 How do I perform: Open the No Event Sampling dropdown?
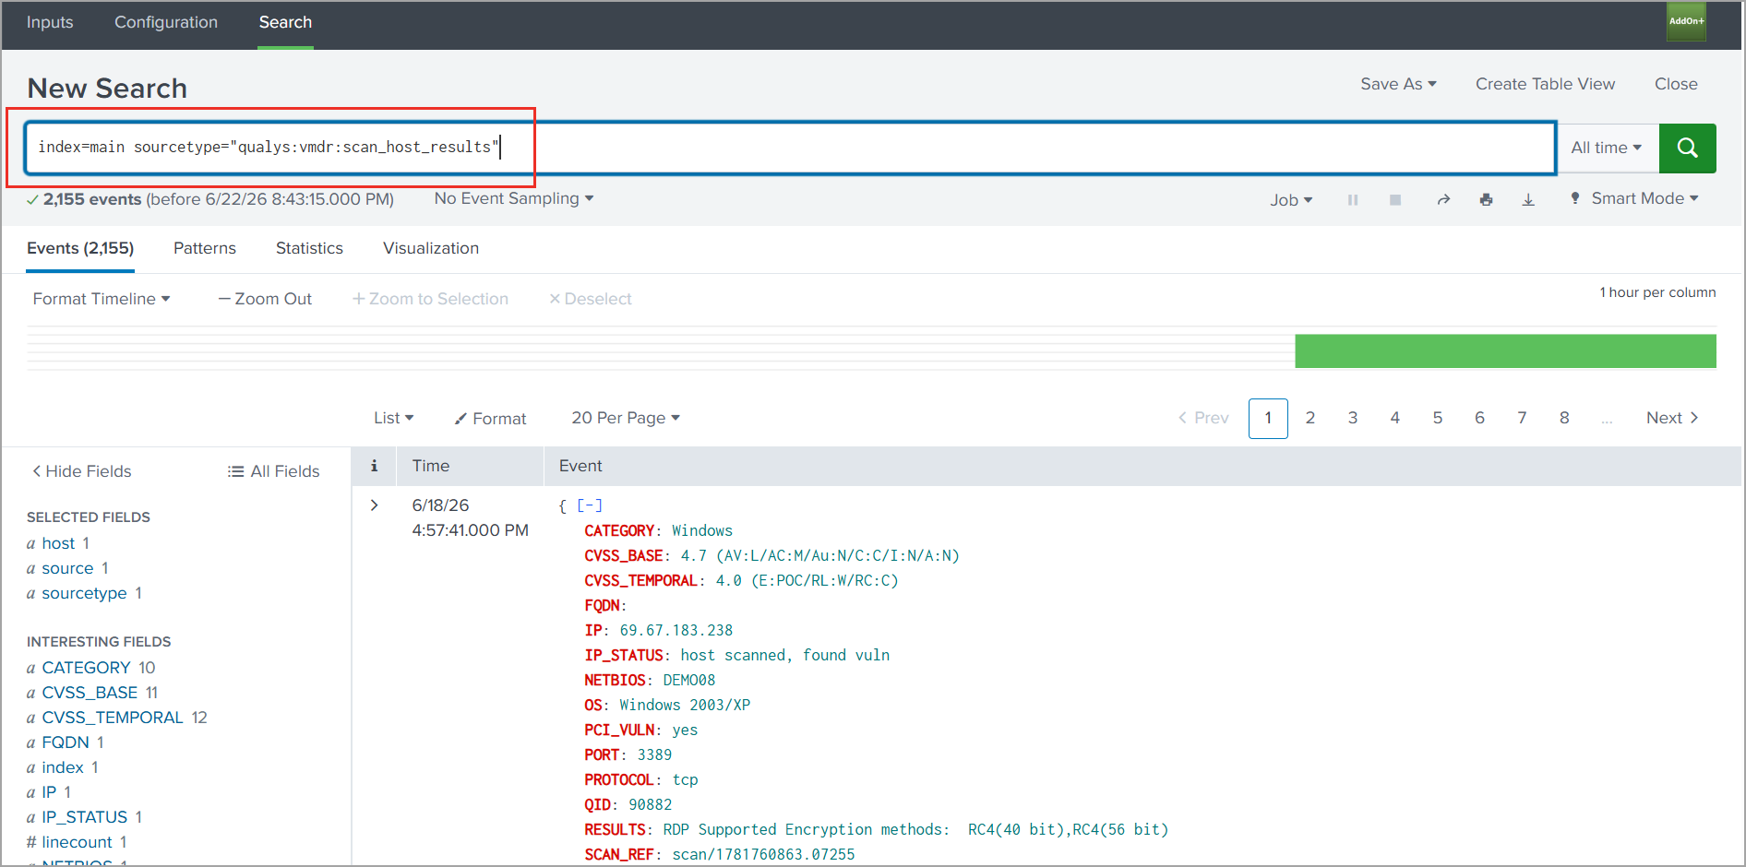[514, 198]
